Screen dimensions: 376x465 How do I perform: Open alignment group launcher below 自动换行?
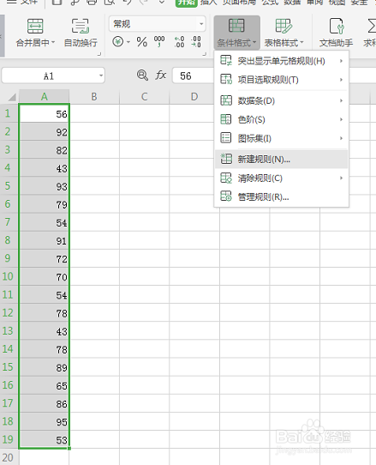pyautogui.click(x=99, y=54)
